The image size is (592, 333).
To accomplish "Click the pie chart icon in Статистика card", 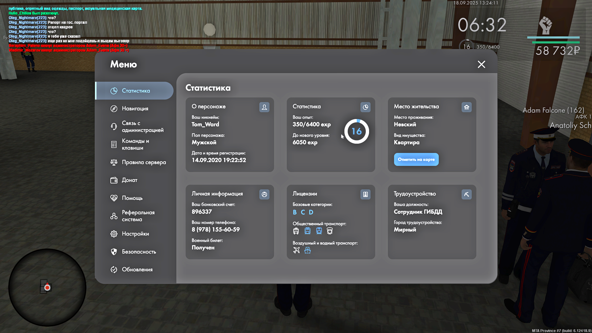I will 365,107.
